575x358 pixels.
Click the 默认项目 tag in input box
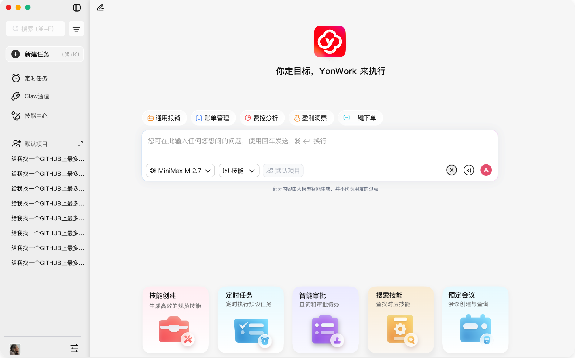[283, 171]
